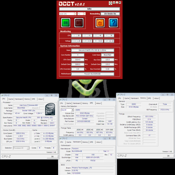
Task: Click OK in the right CPU-Z Memory window
Action: pyautogui.click(x=168, y=156)
